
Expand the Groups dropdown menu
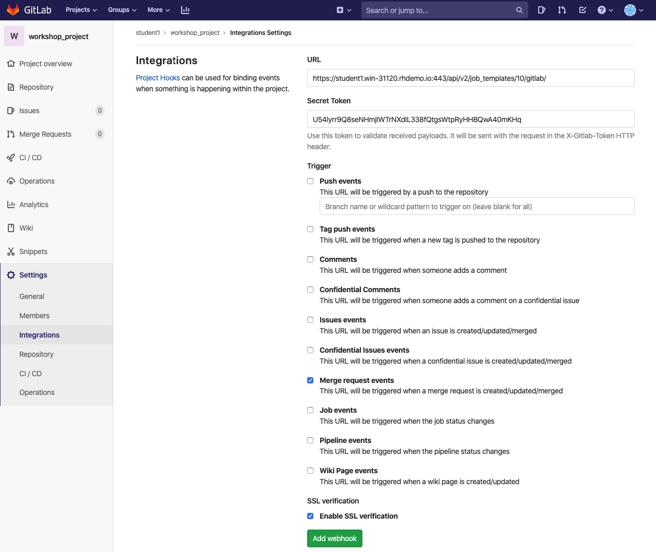coord(122,10)
